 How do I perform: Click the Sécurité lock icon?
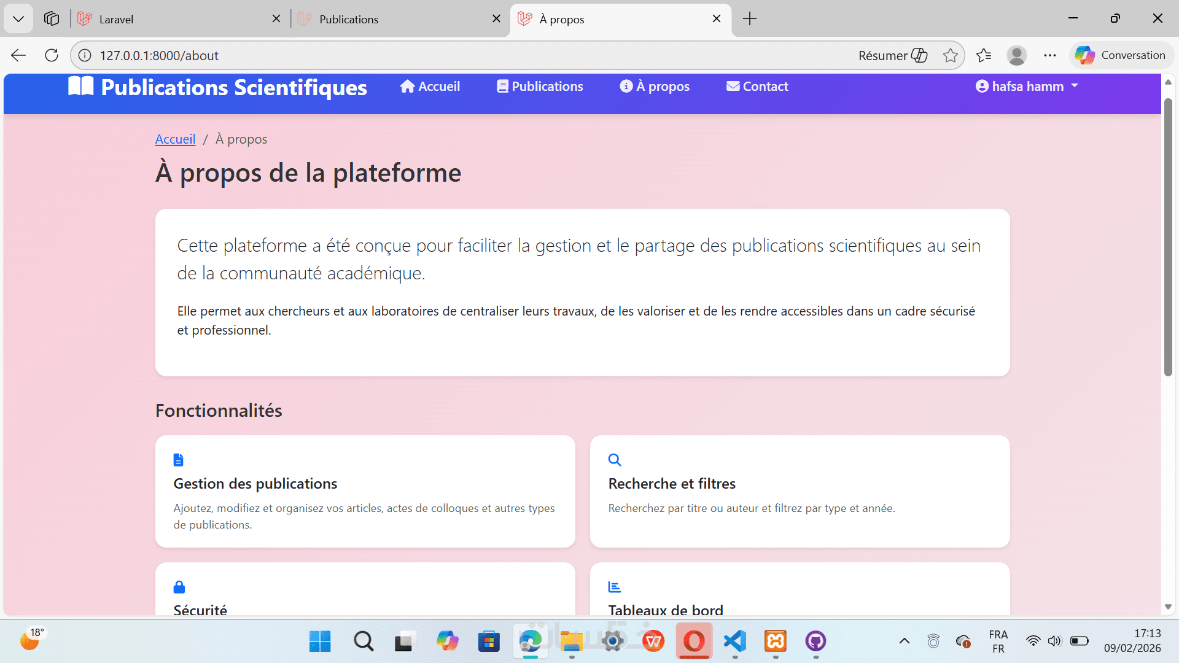tap(179, 587)
